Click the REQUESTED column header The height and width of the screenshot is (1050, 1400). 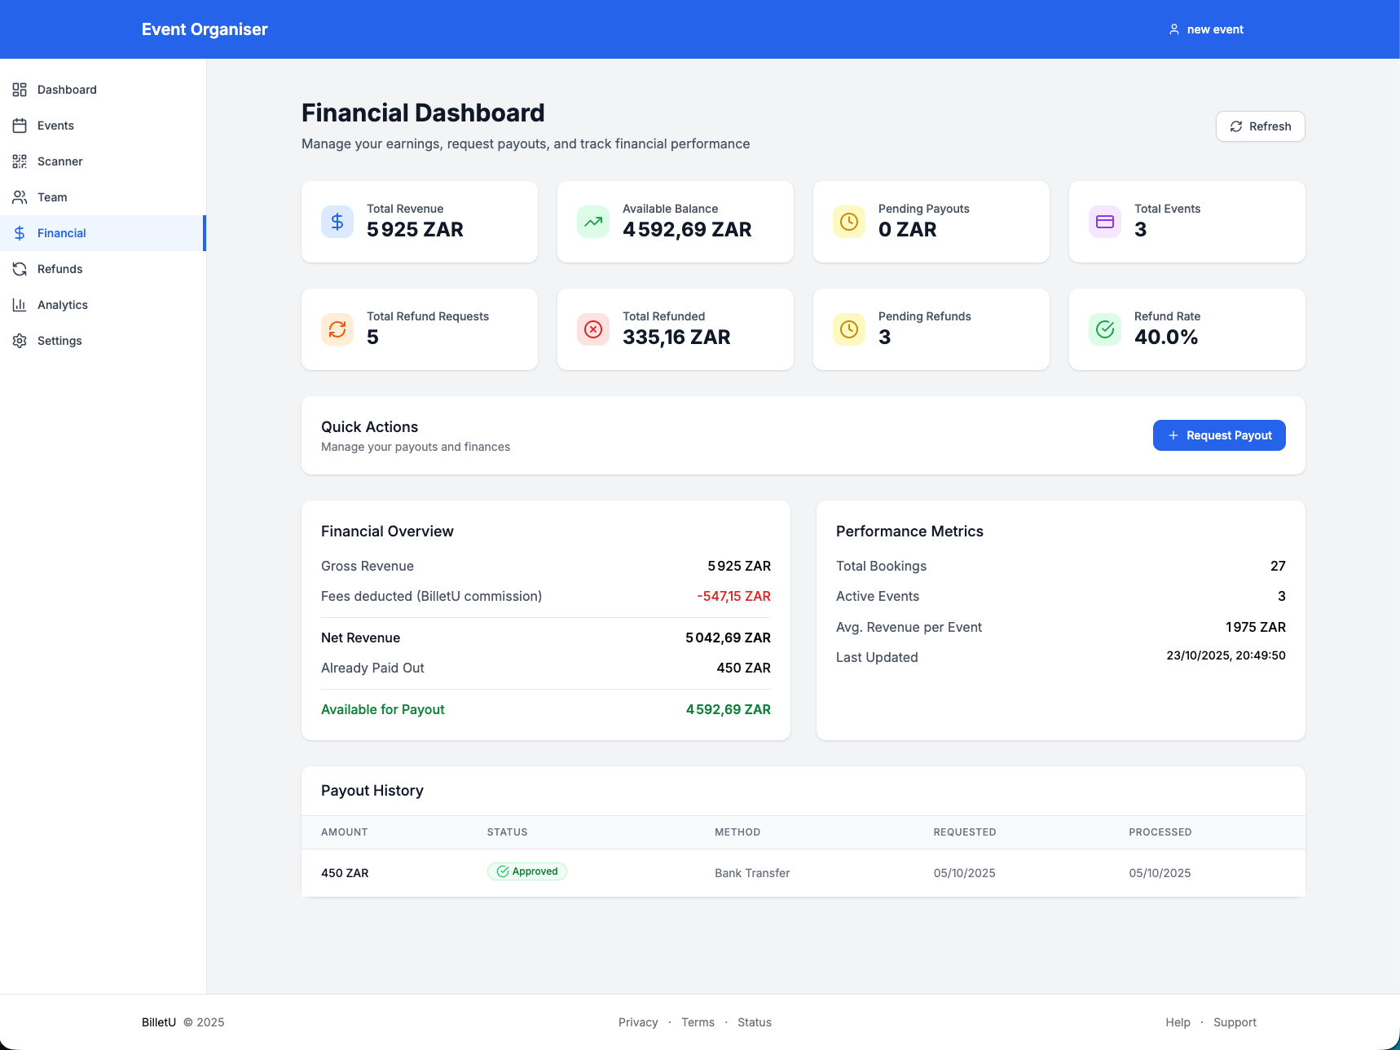tap(965, 832)
